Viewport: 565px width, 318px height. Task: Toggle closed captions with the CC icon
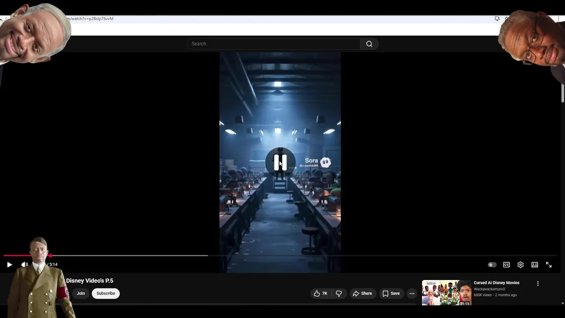coord(506,265)
